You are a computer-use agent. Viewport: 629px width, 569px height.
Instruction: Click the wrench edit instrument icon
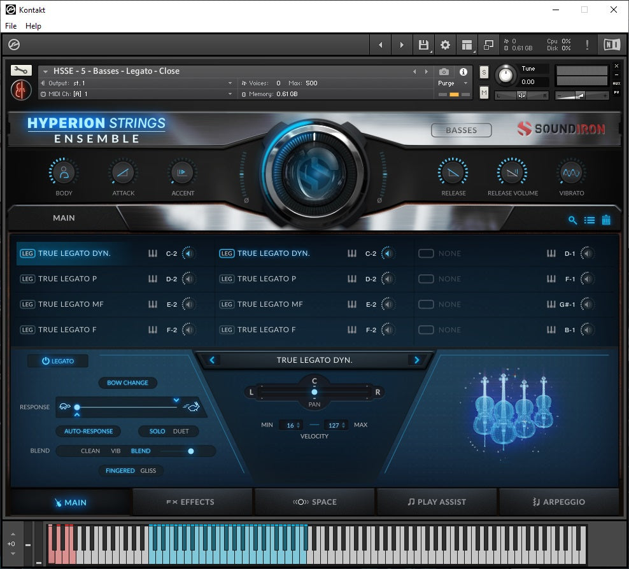pos(21,71)
